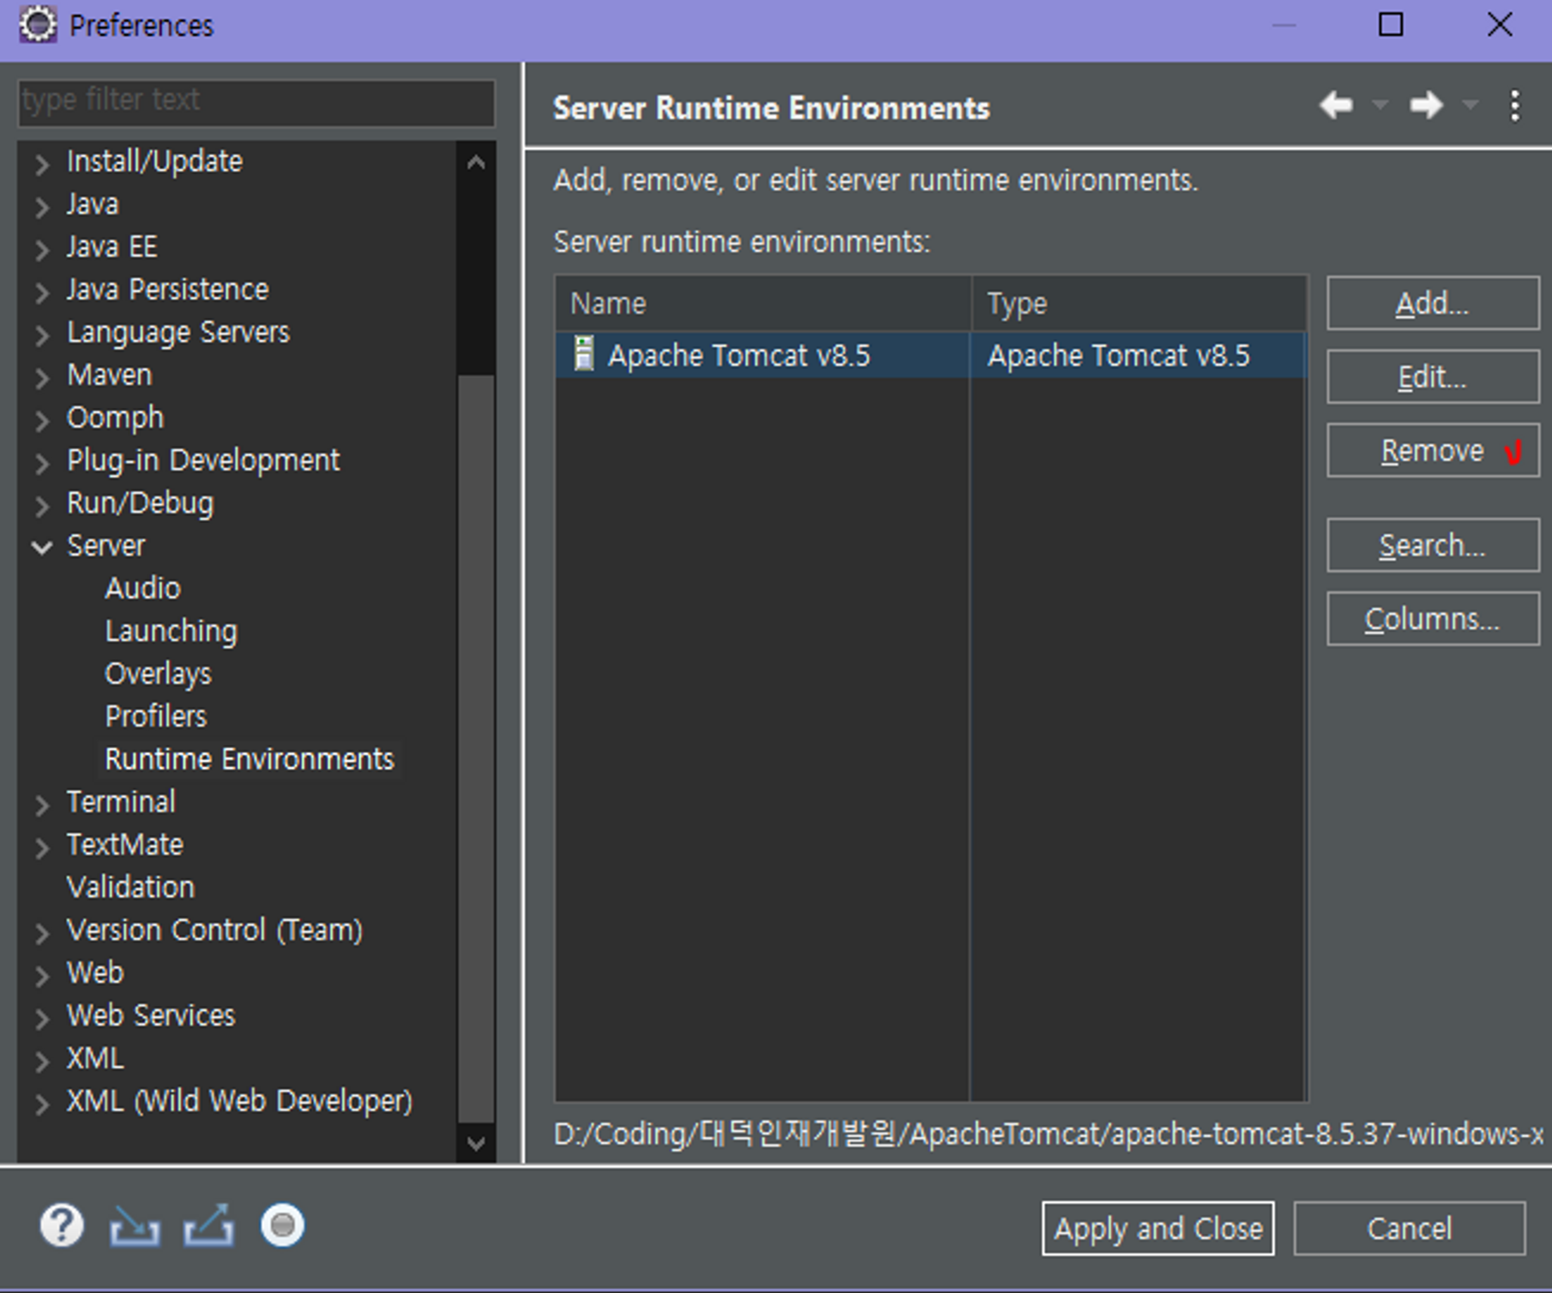Expand the Run/Debug node
1552x1293 pixels.
(42, 506)
